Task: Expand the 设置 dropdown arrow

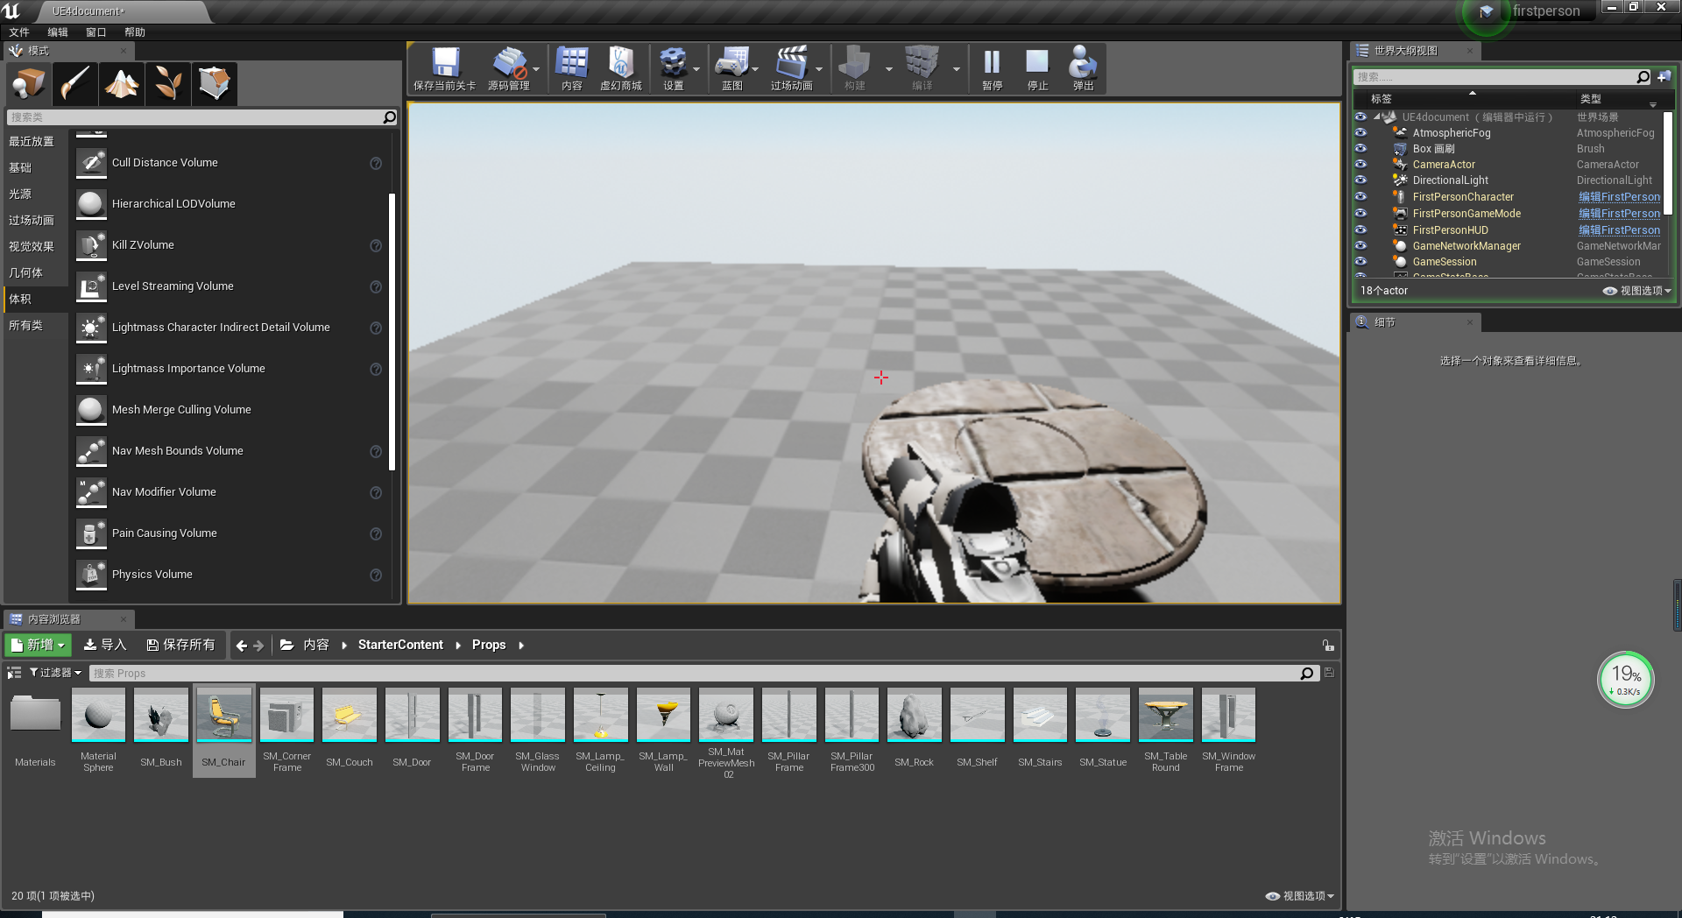Action: click(x=696, y=69)
